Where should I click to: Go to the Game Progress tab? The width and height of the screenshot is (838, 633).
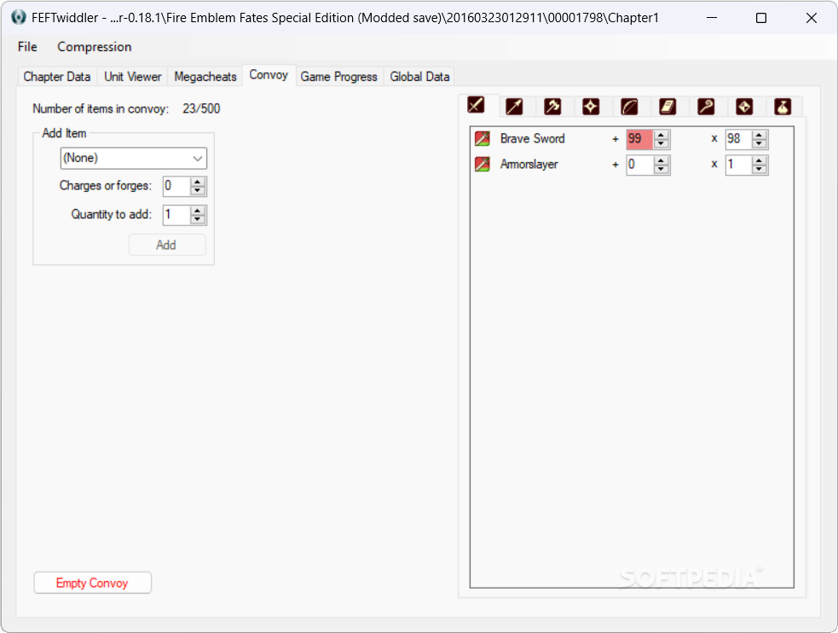point(338,77)
